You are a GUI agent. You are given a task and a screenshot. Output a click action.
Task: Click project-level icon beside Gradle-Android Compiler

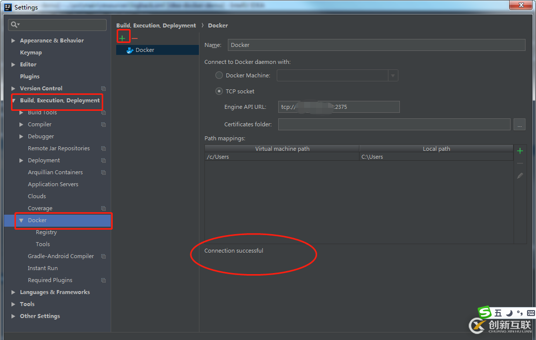click(x=103, y=256)
